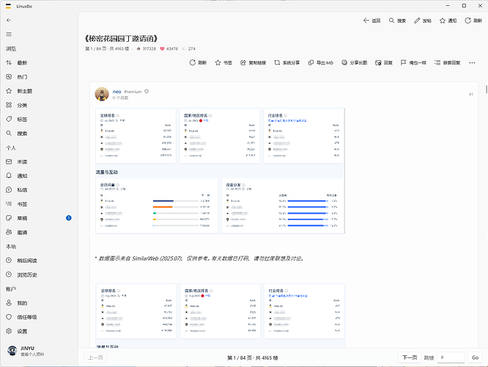The width and height of the screenshot is (488, 367).
Task: Open 稍后阅读 (read later) in the sidebar
Action: coord(39,261)
